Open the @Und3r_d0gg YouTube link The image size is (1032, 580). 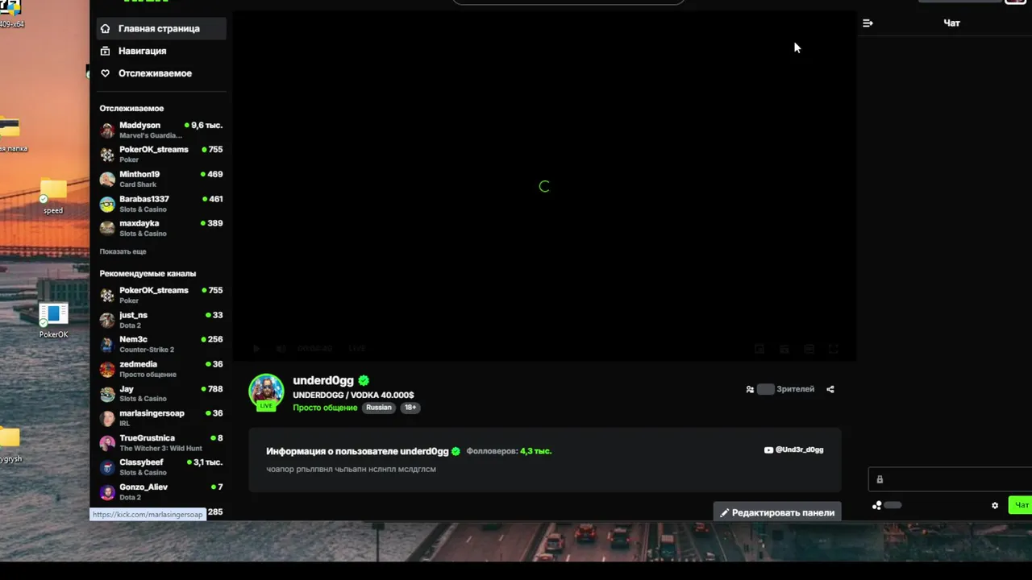click(794, 449)
